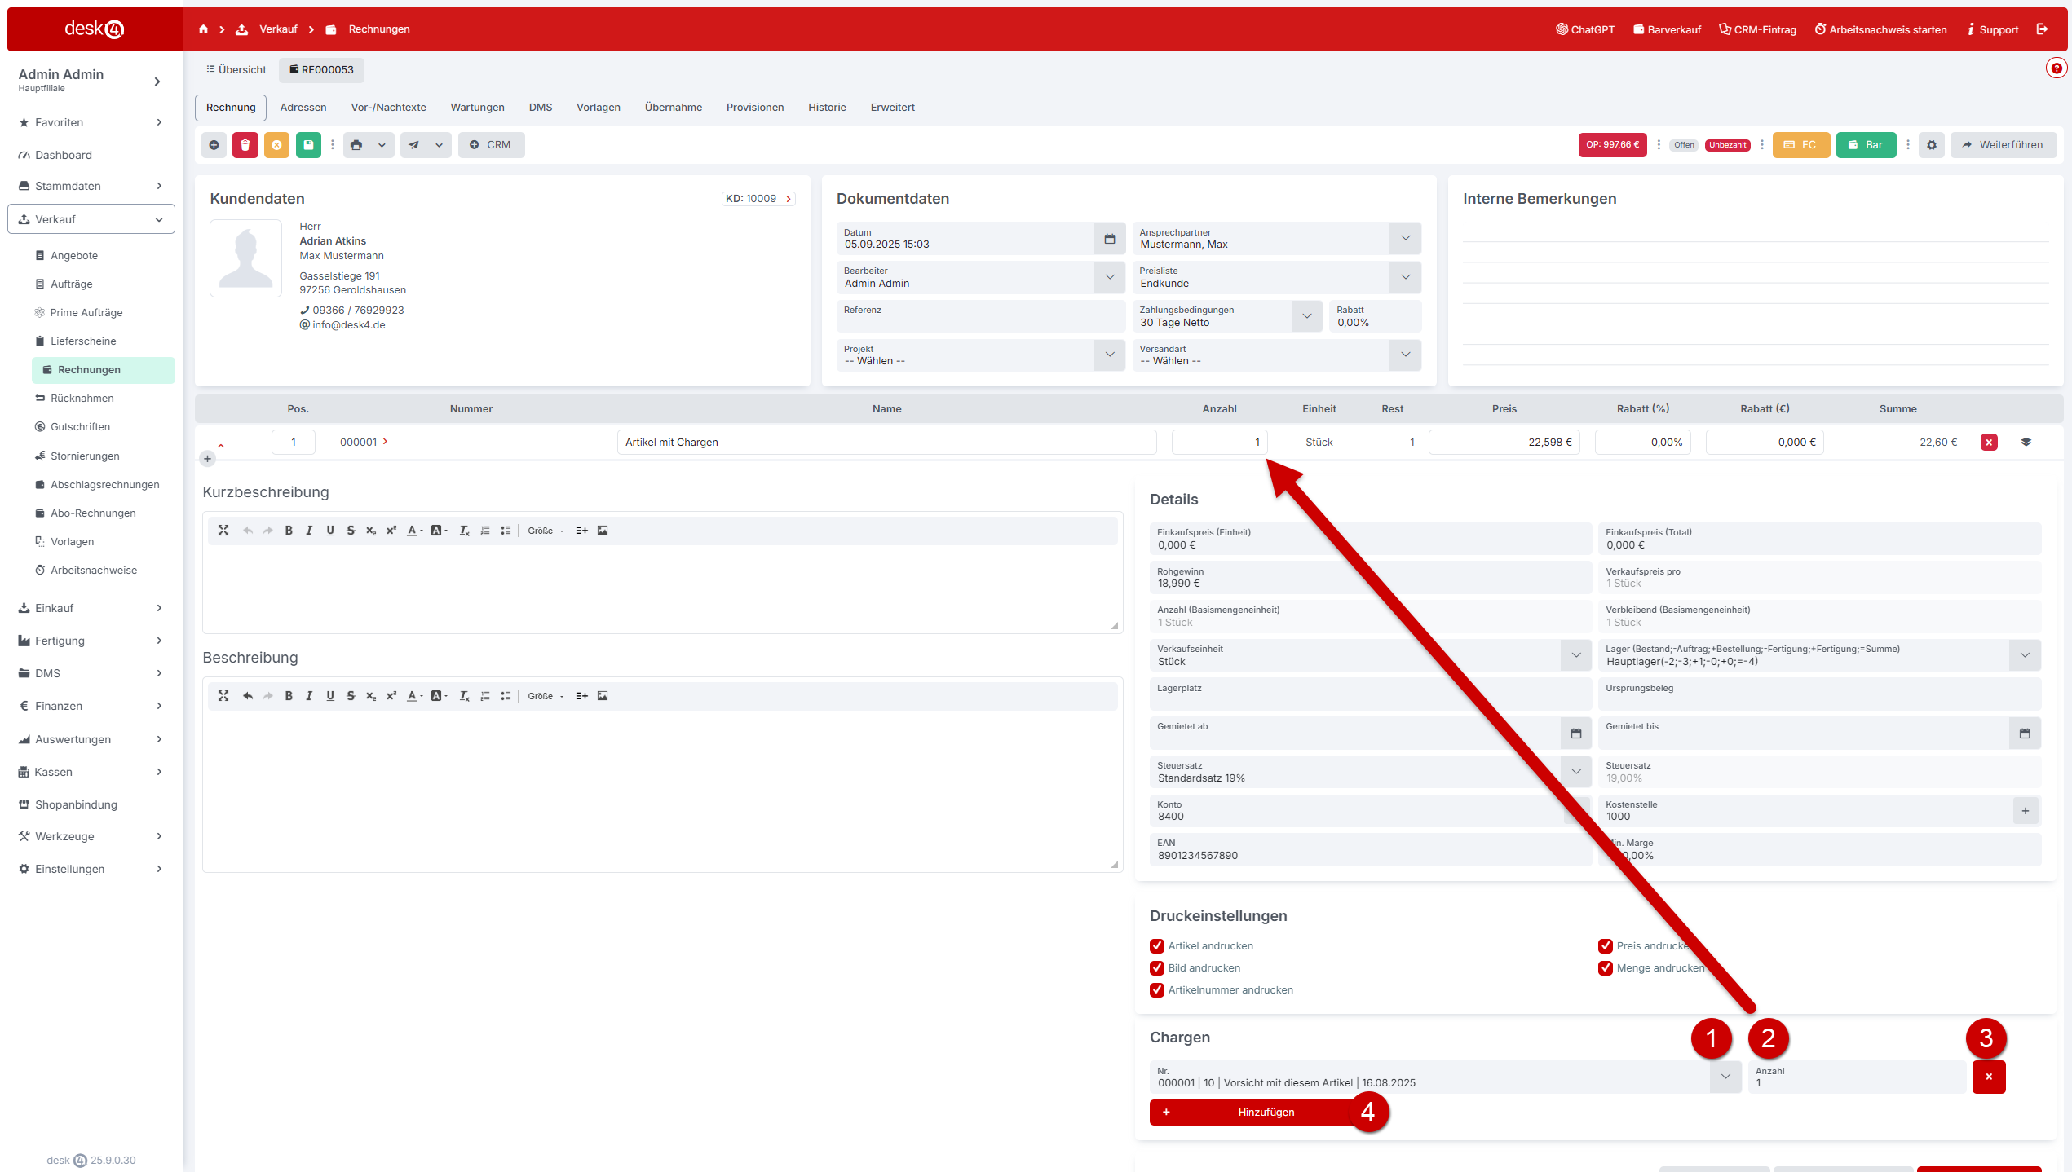Open the Chargen Nr. dropdown
The image size is (2072, 1172).
click(x=1725, y=1077)
